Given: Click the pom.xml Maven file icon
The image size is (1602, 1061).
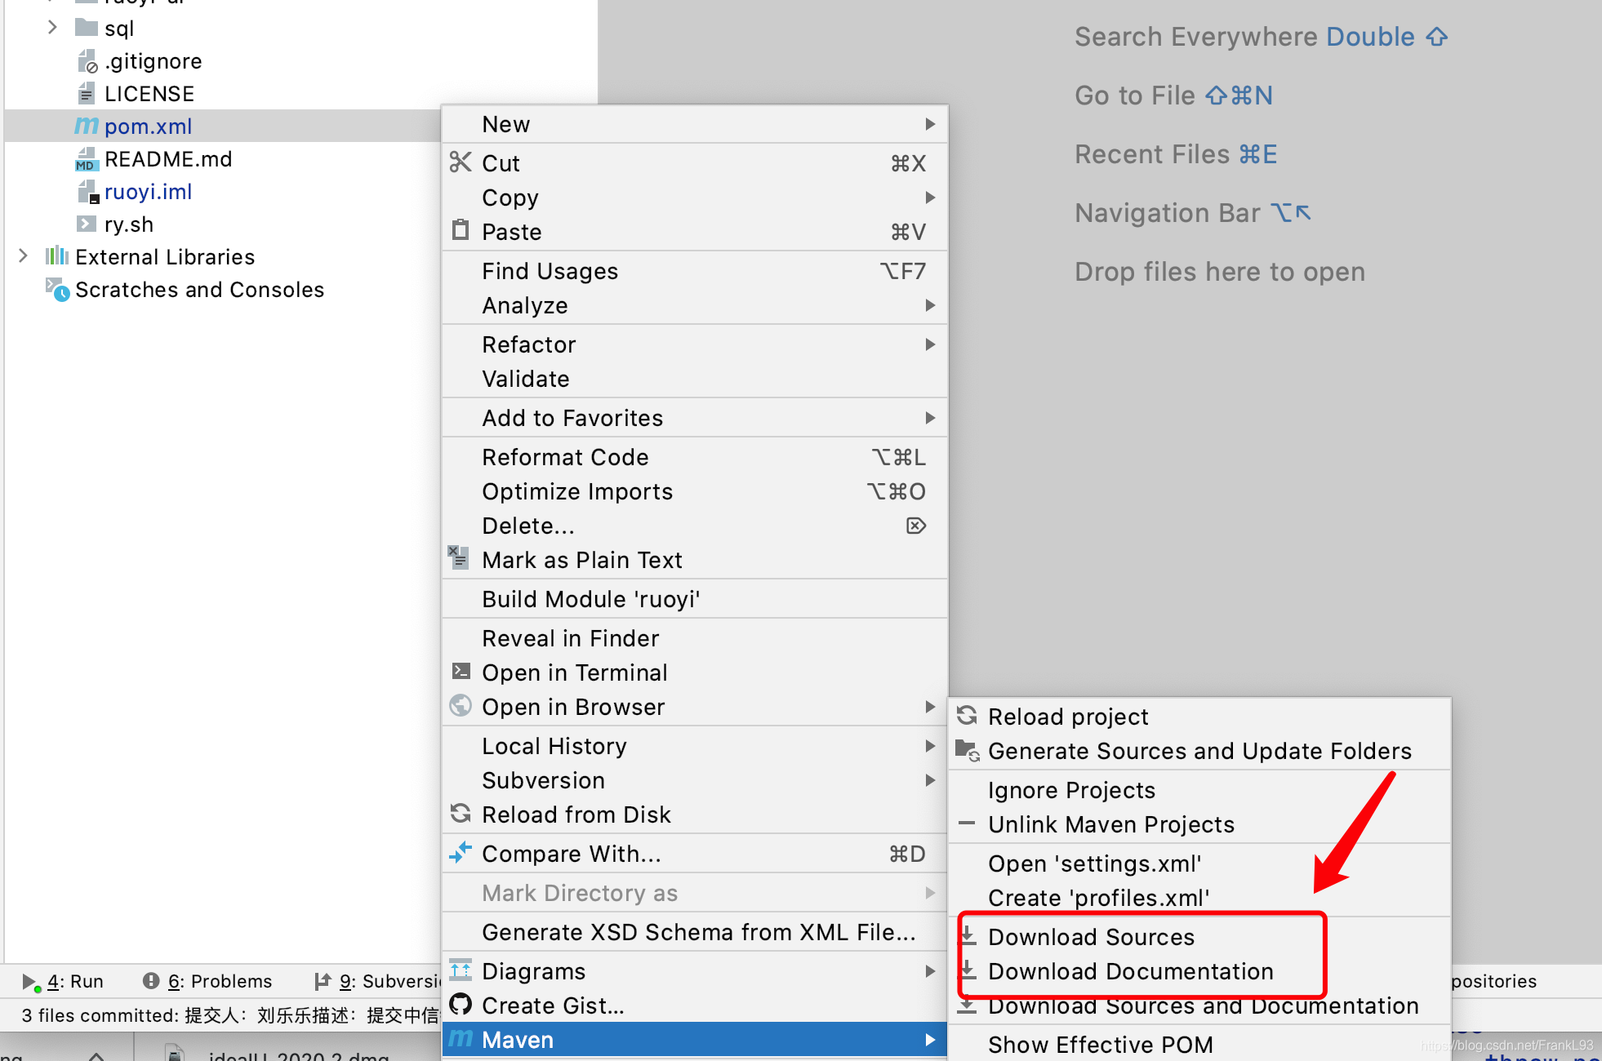Looking at the screenshot, I should tap(87, 126).
